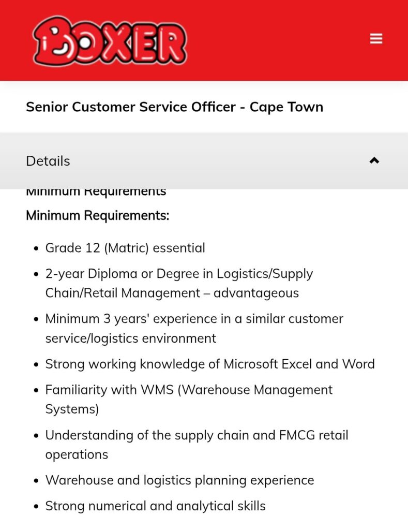Click the 2-year Diploma or Degree line
This screenshot has height=530, width=408.
click(179, 274)
